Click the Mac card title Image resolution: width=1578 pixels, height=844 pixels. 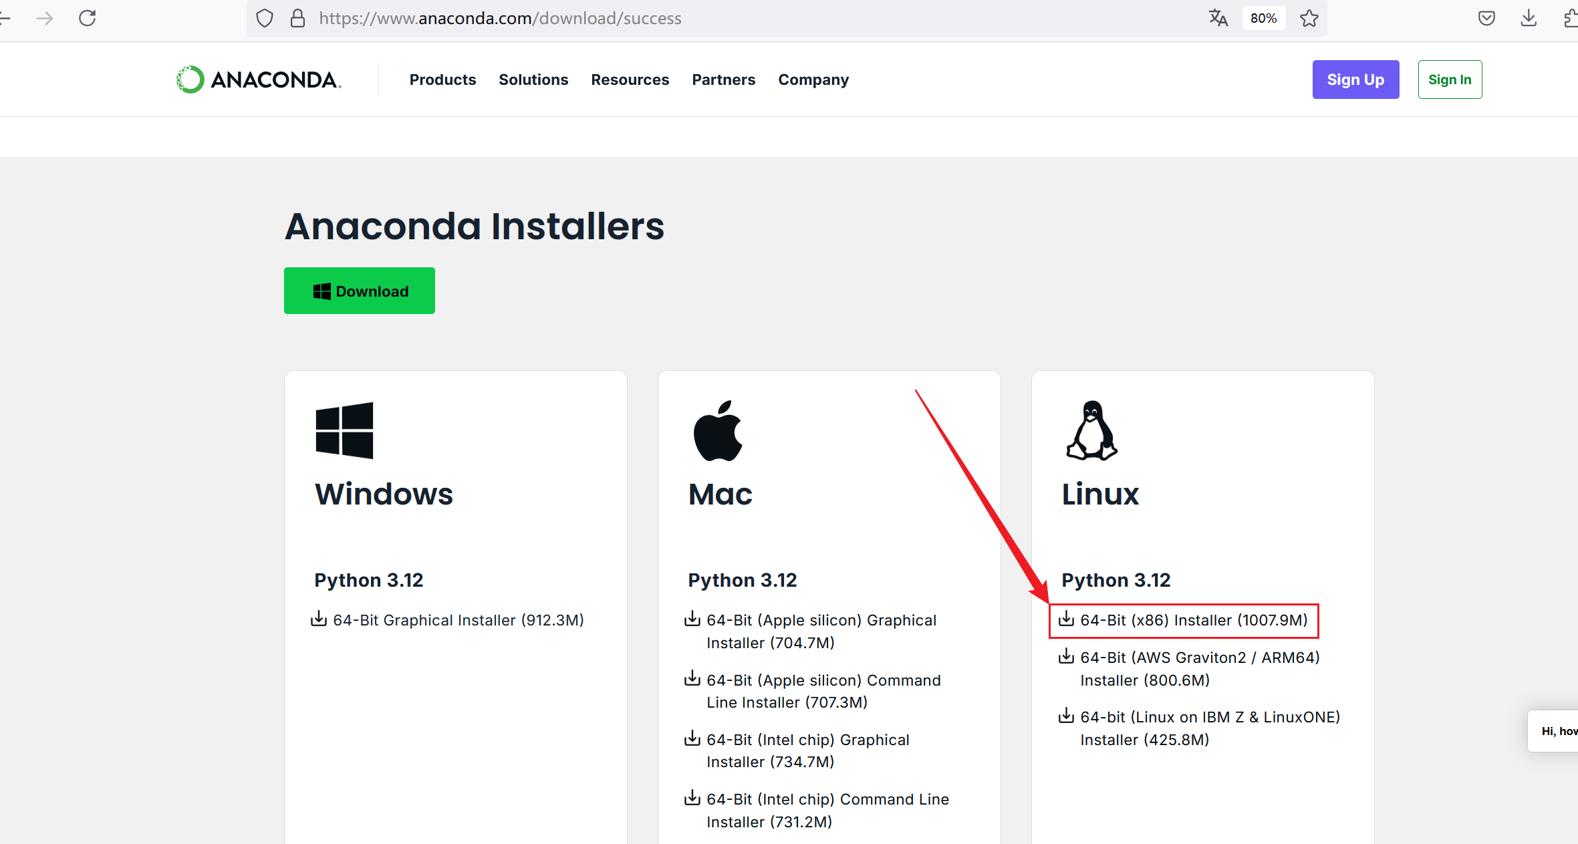[x=720, y=495]
